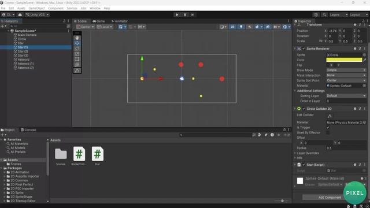
Task: Open the Layers dropdown
Action: (x=338, y=14)
